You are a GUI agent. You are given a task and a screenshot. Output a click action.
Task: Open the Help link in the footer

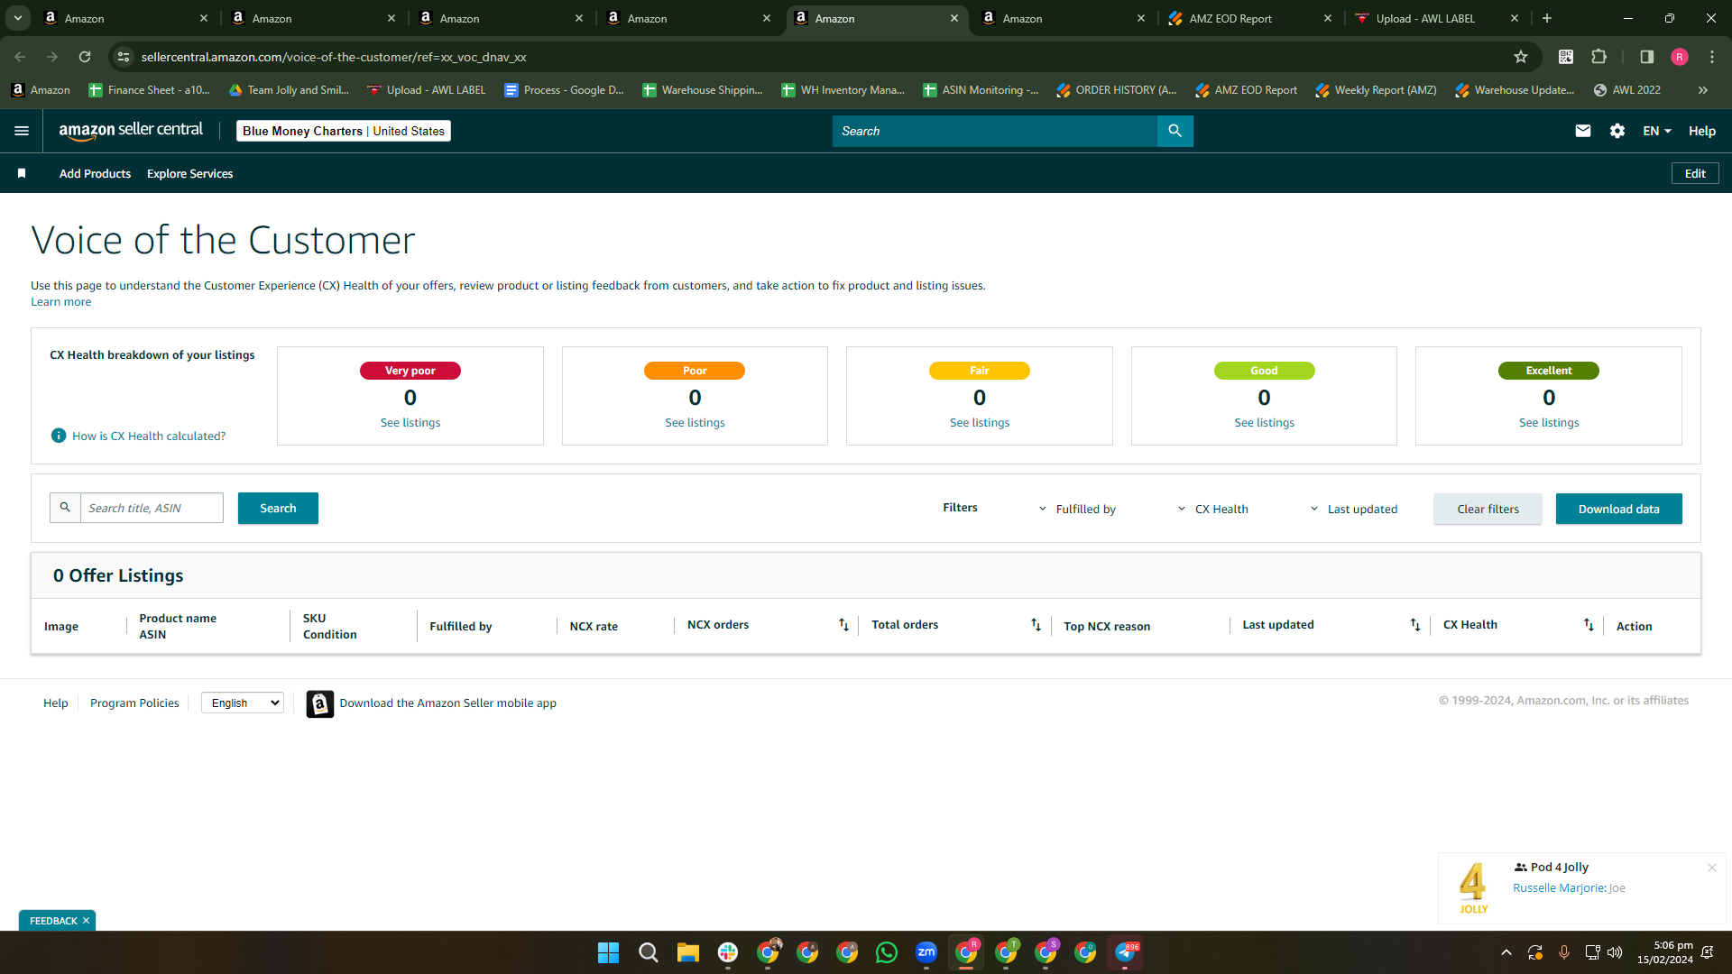click(x=55, y=703)
